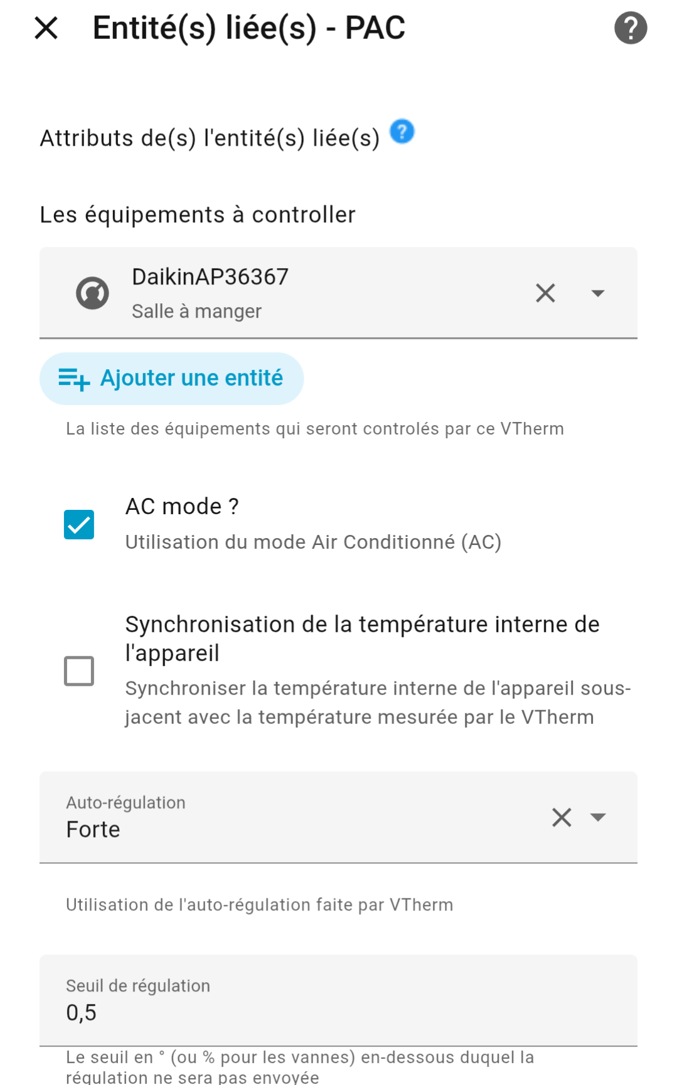Uncheck the AC mode checkbox
This screenshot has width=677, height=1085.
[x=79, y=525]
